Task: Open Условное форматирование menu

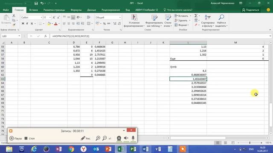Action: pyautogui.click(x=134, y=21)
